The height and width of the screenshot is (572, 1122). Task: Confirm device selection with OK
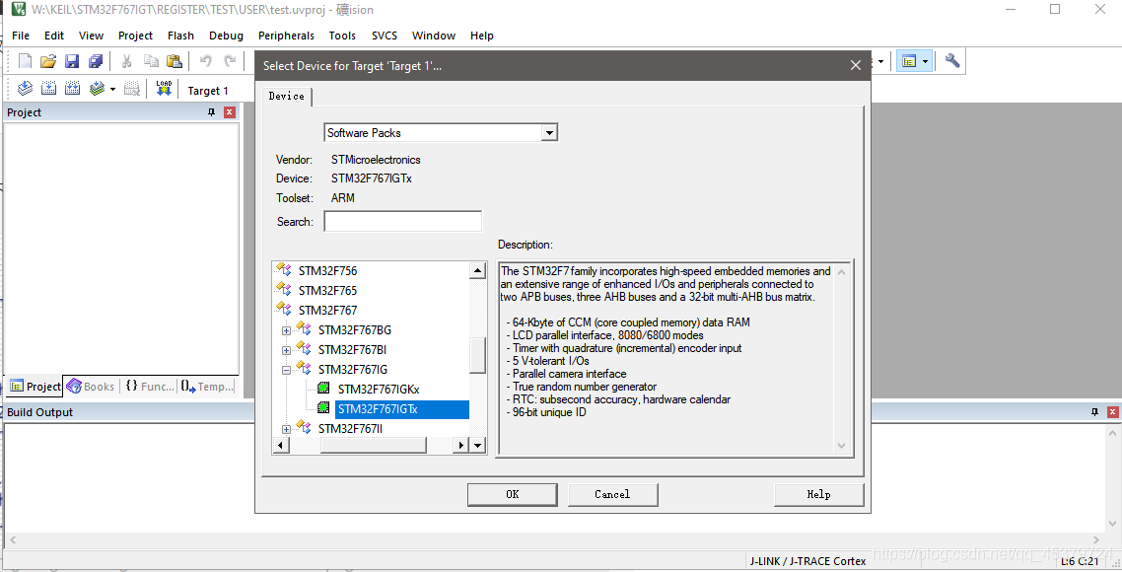513,495
